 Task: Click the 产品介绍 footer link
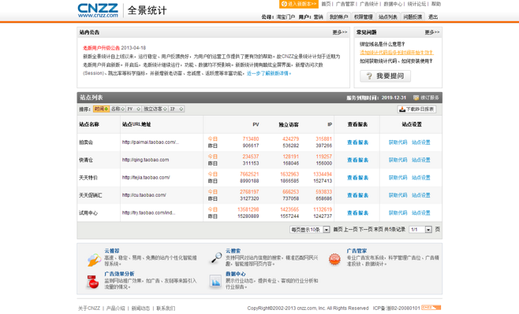[x=115, y=308]
